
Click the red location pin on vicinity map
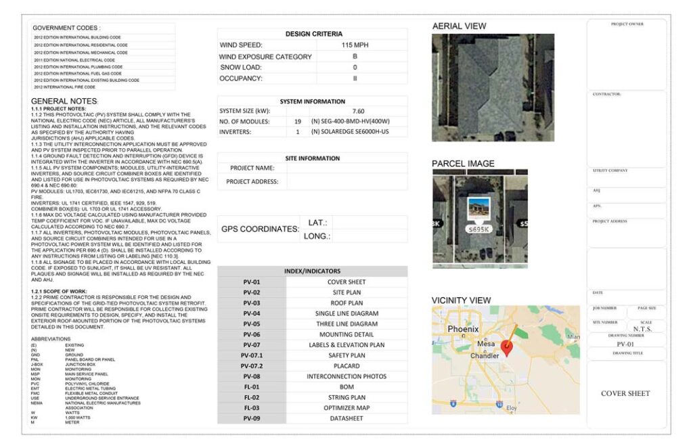tap(507, 347)
